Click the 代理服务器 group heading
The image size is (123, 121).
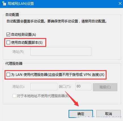click(14, 63)
